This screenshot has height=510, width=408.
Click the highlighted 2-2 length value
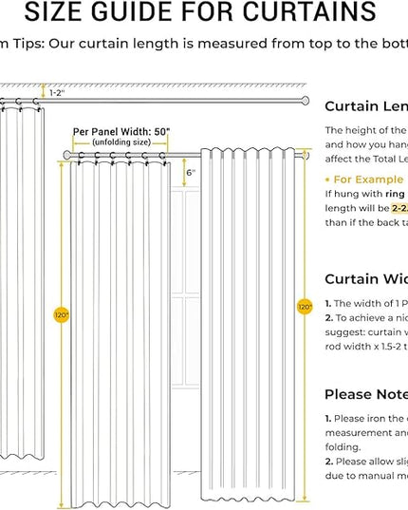click(399, 208)
